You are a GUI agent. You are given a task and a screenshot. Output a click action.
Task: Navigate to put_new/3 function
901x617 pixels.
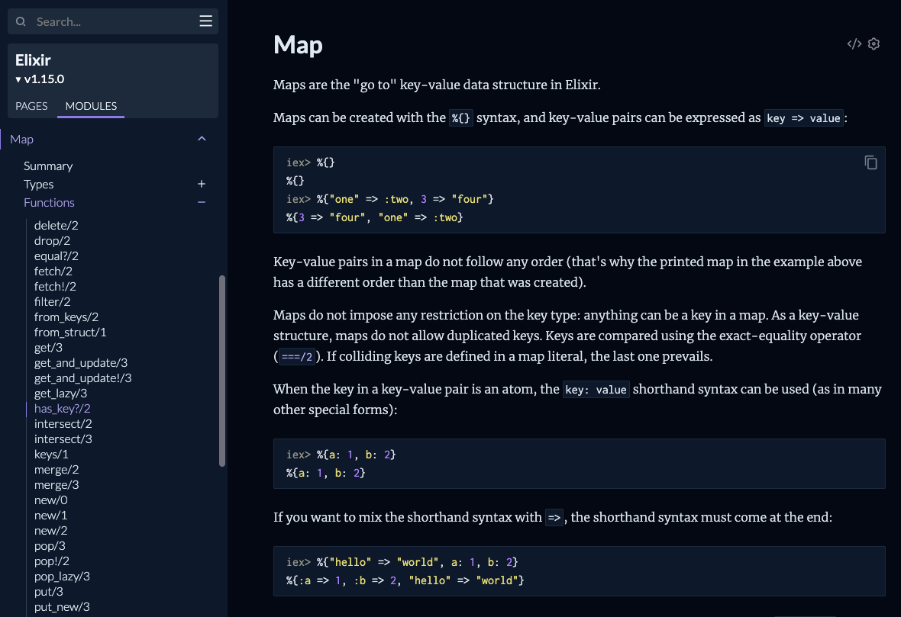point(62,607)
